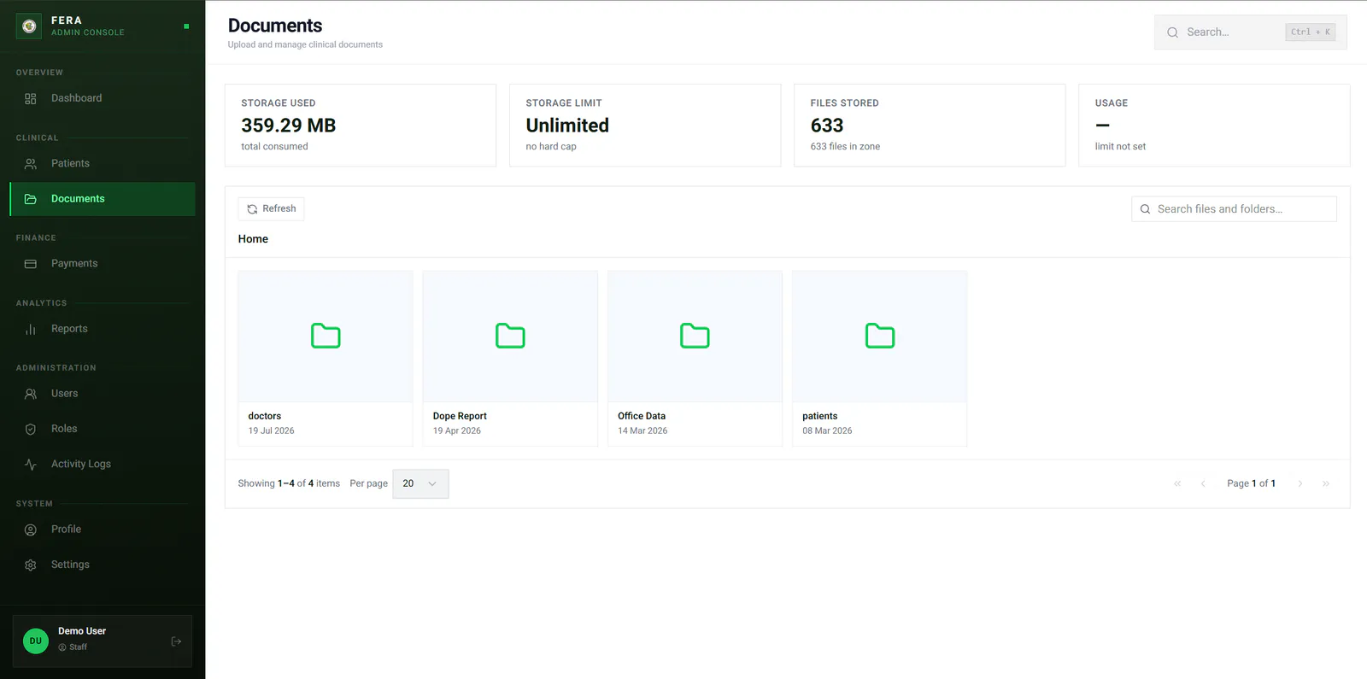The image size is (1367, 679).
Task: Click the Storage Limit Unlimited card
Action: pyautogui.click(x=645, y=125)
